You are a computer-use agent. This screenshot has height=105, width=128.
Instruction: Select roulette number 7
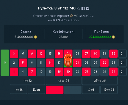32,72
